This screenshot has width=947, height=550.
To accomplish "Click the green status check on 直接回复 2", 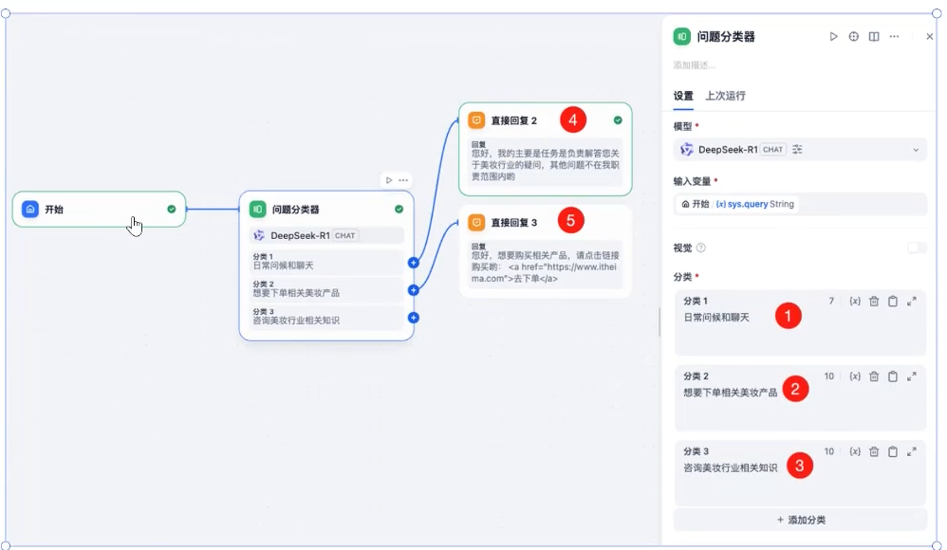I will (618, 120).
